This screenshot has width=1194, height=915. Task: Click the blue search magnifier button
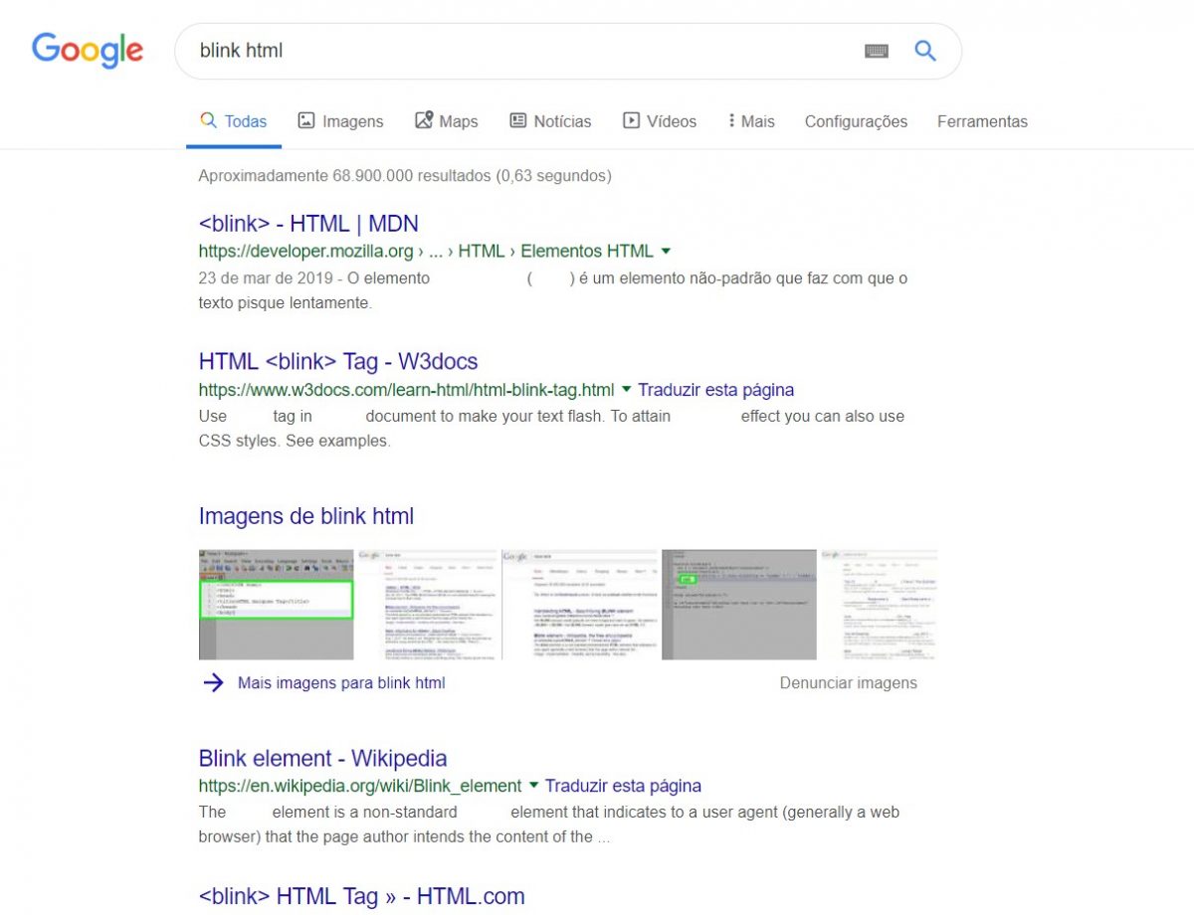tap(925, 51)
